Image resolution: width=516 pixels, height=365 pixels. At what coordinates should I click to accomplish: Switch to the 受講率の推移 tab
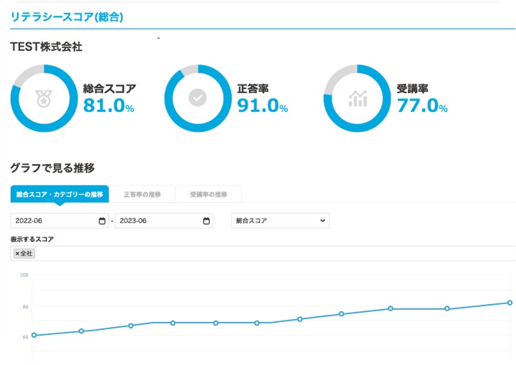pos(208,194)
